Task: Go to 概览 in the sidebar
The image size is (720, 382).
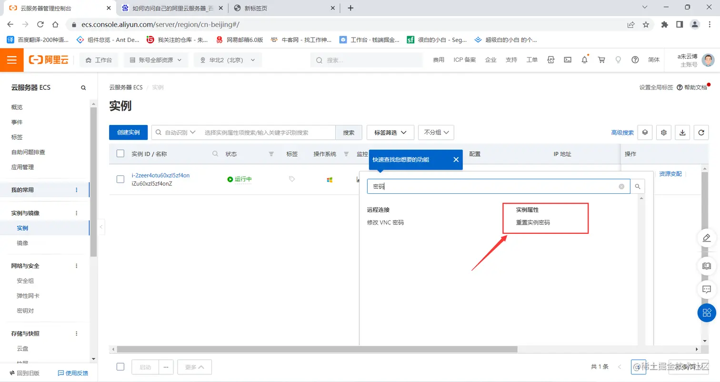Action: click(17, 107)
